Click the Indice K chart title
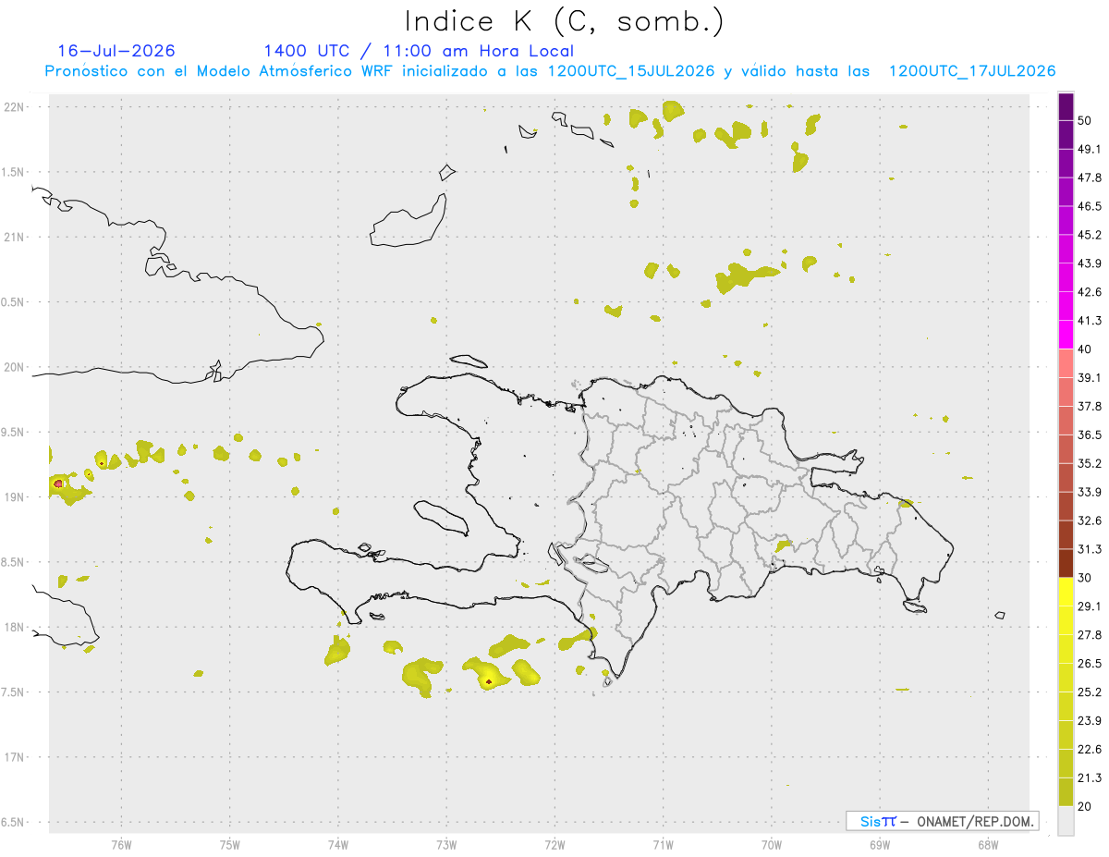 564,21
